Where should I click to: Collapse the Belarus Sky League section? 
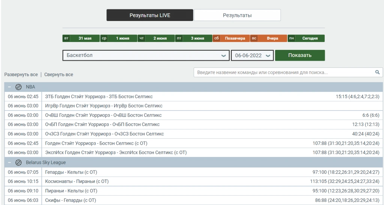10,163
